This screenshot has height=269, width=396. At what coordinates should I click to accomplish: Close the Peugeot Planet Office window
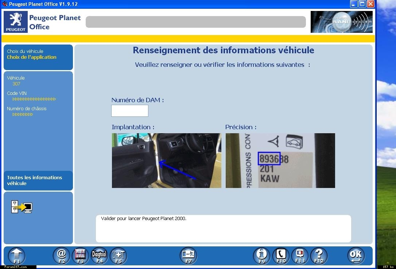pyautogui.click(x=370, y=4)
